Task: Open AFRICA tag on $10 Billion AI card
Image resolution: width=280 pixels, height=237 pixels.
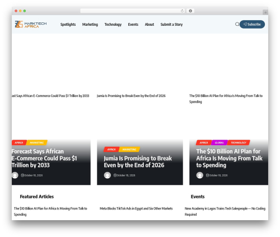Action: click(x=204, y=143)
